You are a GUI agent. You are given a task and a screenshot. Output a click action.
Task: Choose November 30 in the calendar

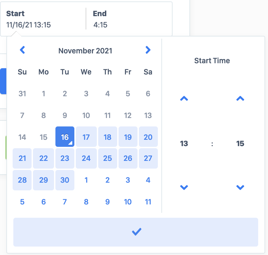click(x=65, y=180)
